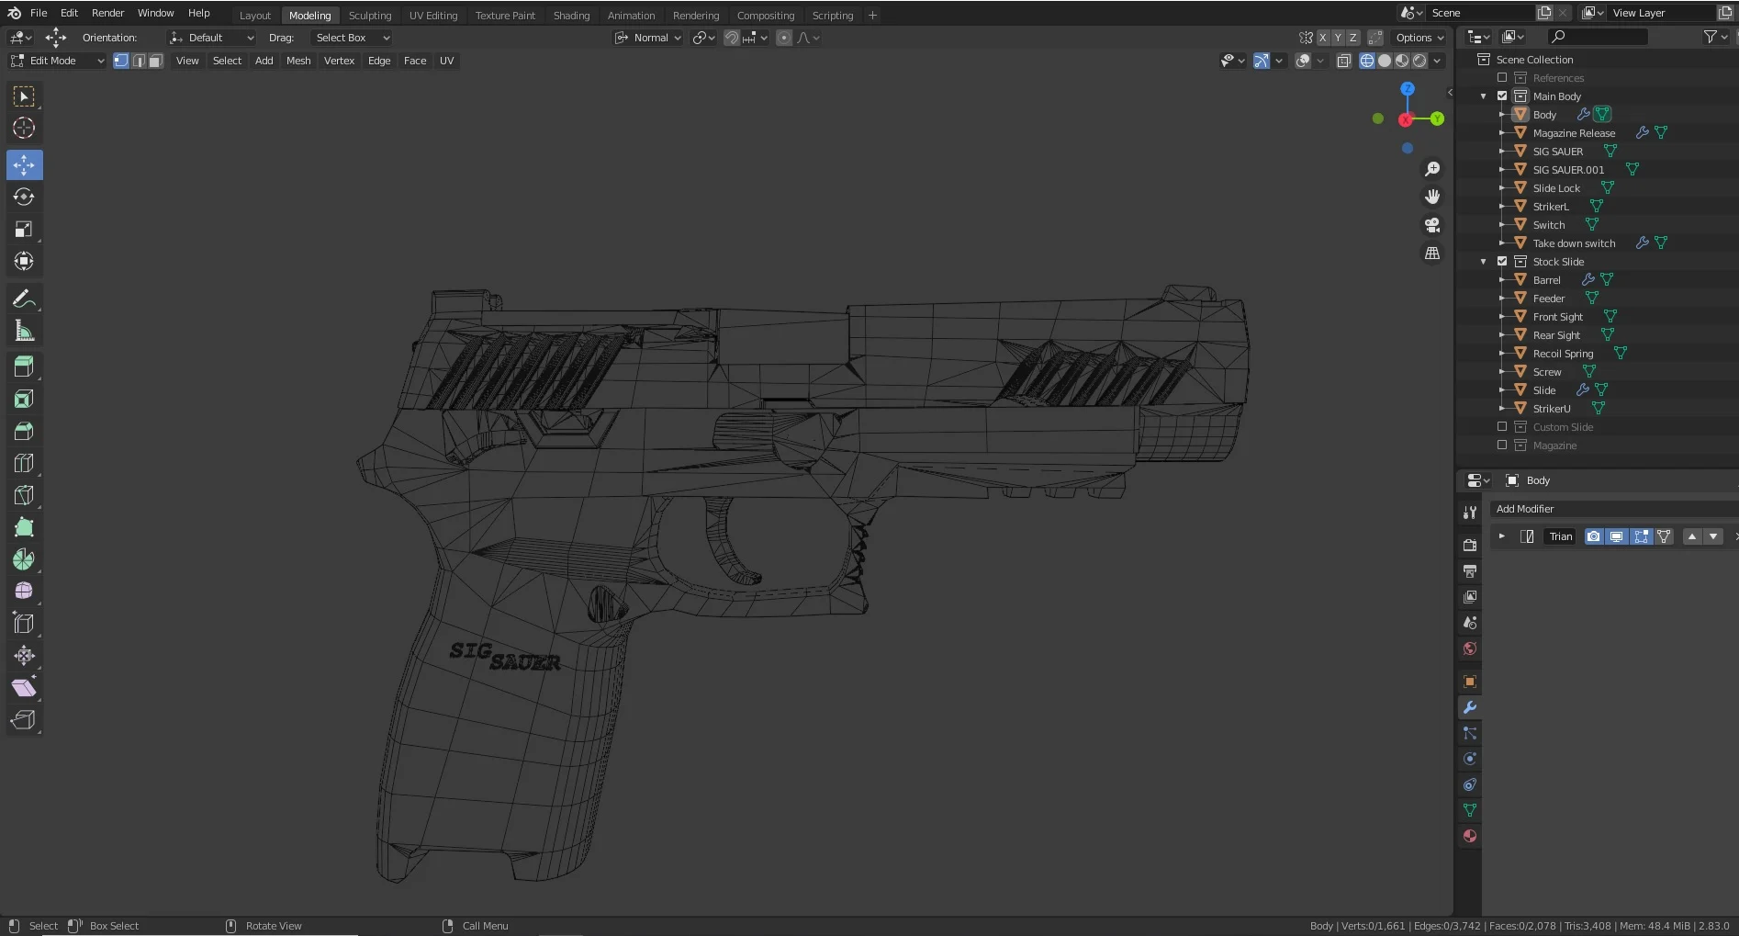Viewport: 1739px width, 936px height.
Task: Select the Shear tool
Action: pos(24,688)
